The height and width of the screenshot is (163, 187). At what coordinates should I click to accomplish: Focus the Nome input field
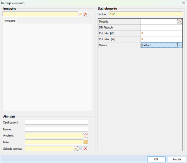tap(56, 129)
